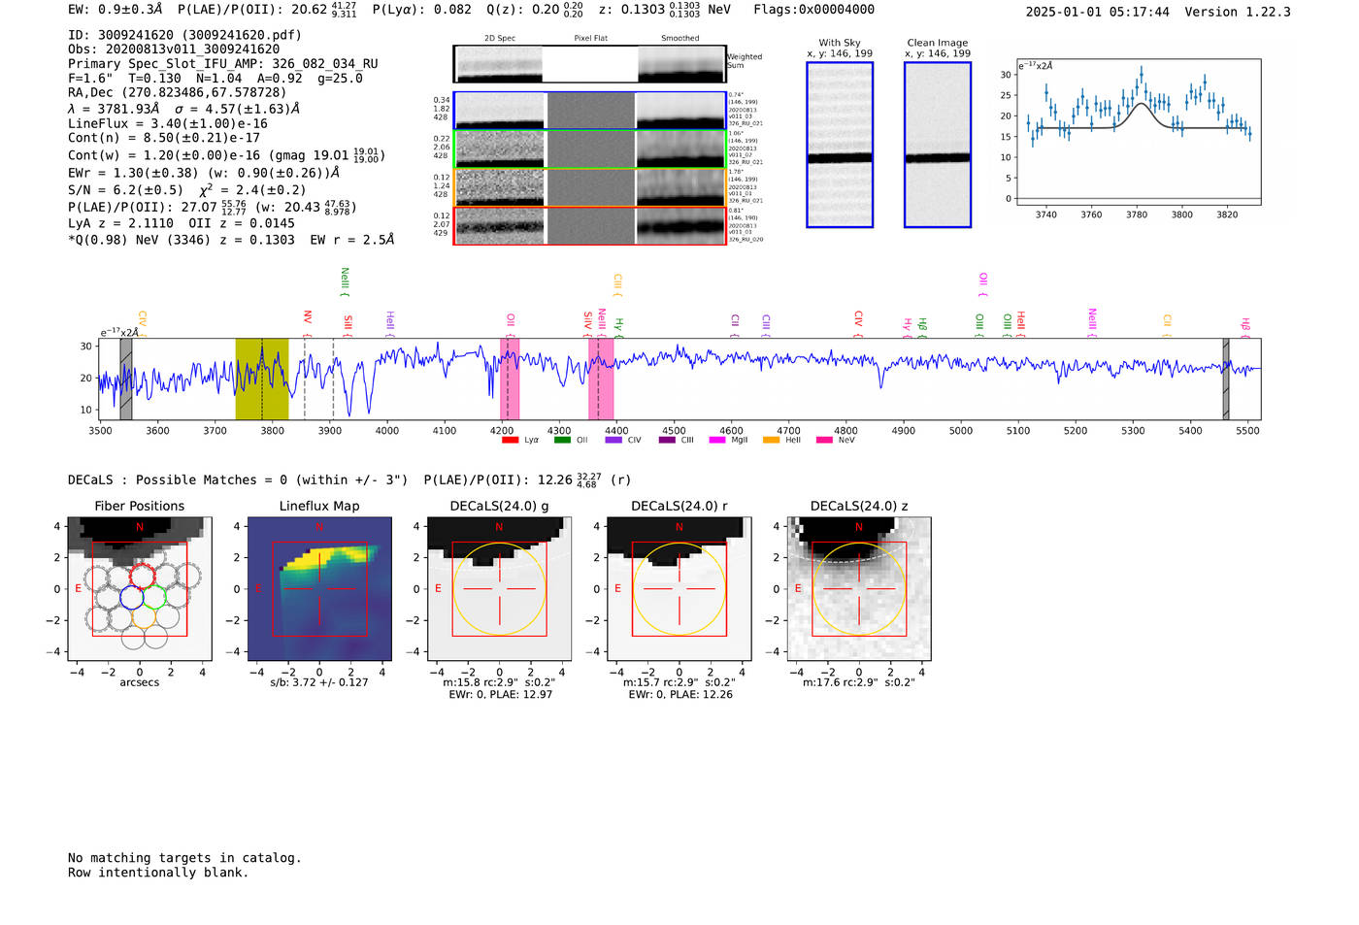Open the Fiber Positions panel

point(140,588)
